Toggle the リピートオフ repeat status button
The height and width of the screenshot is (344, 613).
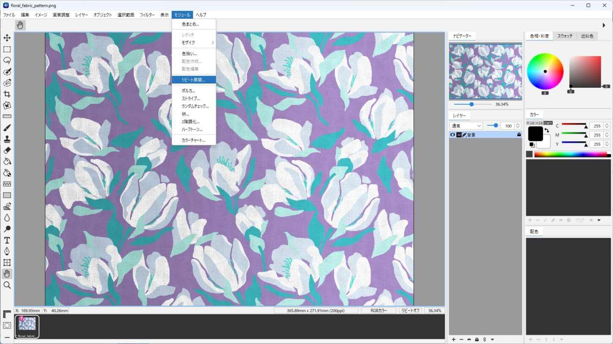pos(410,311)
